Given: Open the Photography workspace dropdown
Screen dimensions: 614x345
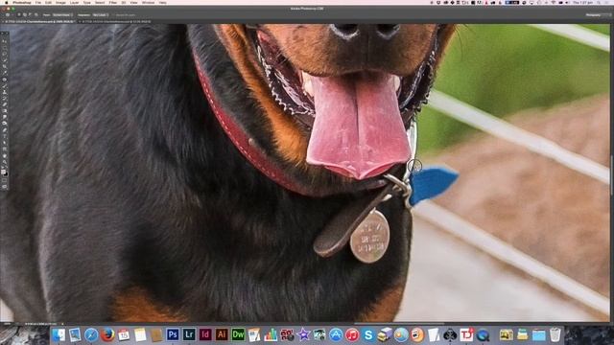Looking at the screenshot, I should (598, 15).
